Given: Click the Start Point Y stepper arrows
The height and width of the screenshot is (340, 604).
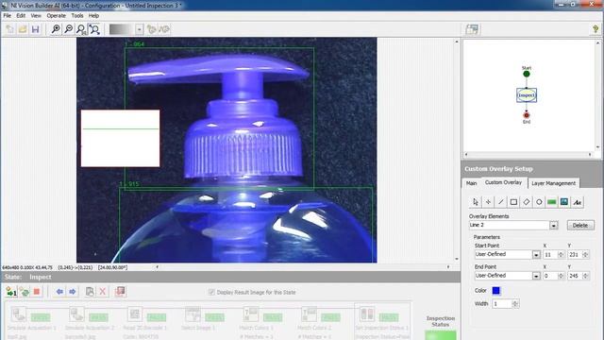Looking at the screenshot, I should [585, 255].
